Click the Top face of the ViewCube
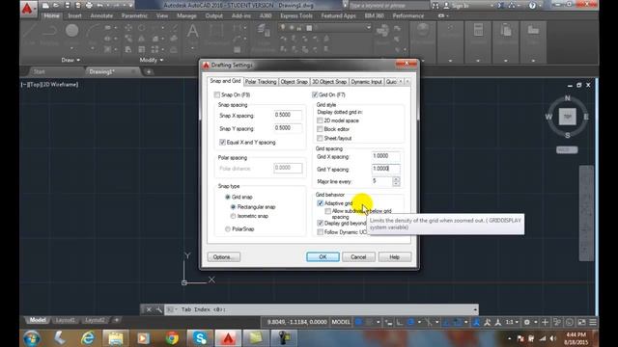 [567, 117]
